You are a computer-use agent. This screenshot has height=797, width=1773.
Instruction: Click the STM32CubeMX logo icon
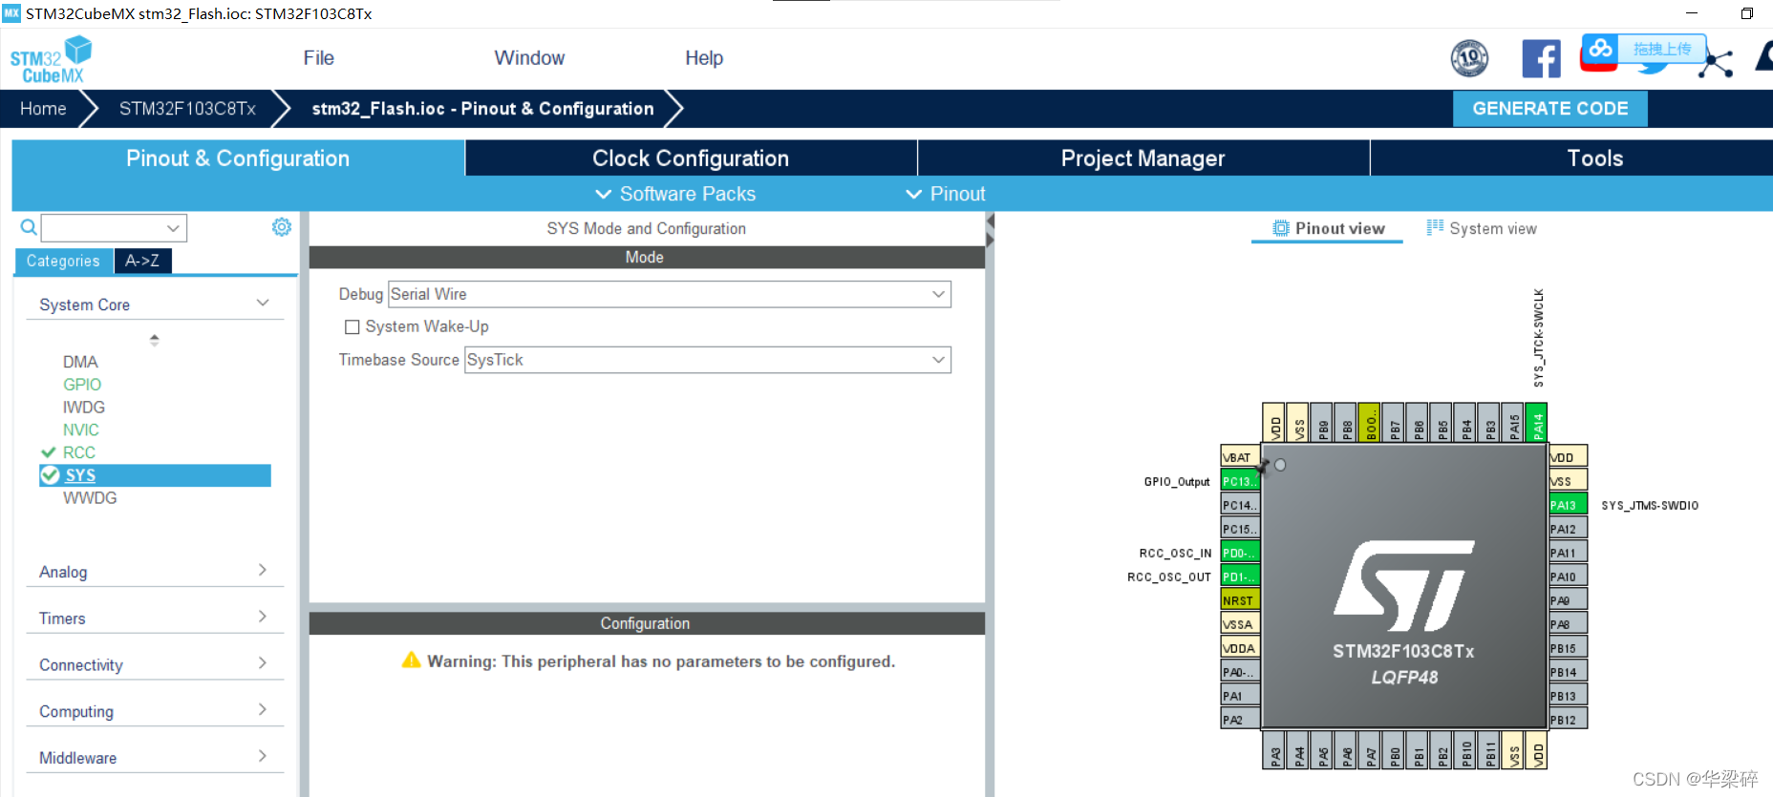tap(51, 59)
